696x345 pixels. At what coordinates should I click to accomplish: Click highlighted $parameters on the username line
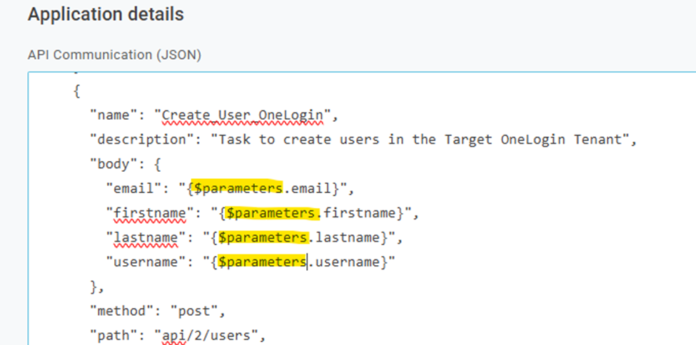coord(262,262)
